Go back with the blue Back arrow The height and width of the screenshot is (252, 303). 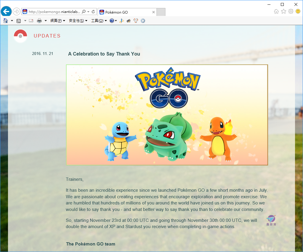click(6, 12)
